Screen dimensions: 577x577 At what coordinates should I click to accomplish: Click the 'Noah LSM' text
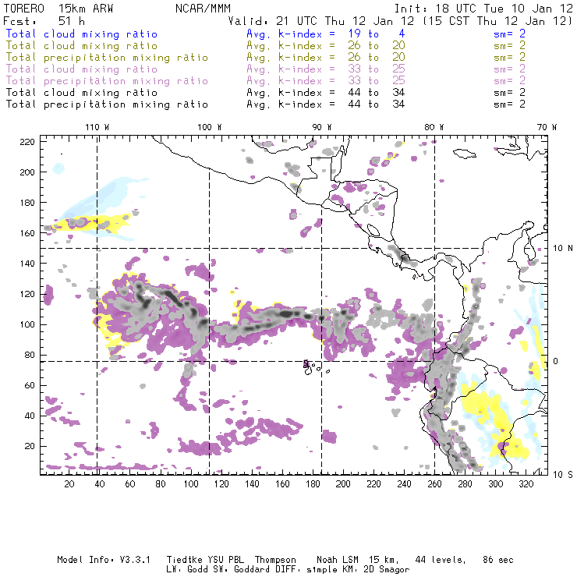click(x=338, y=560)
